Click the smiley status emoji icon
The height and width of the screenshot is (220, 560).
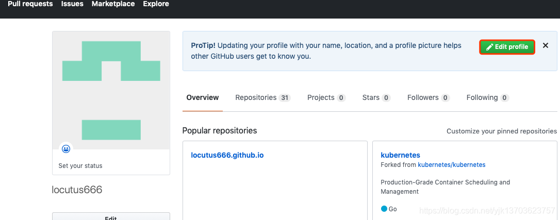pos(65,149)
